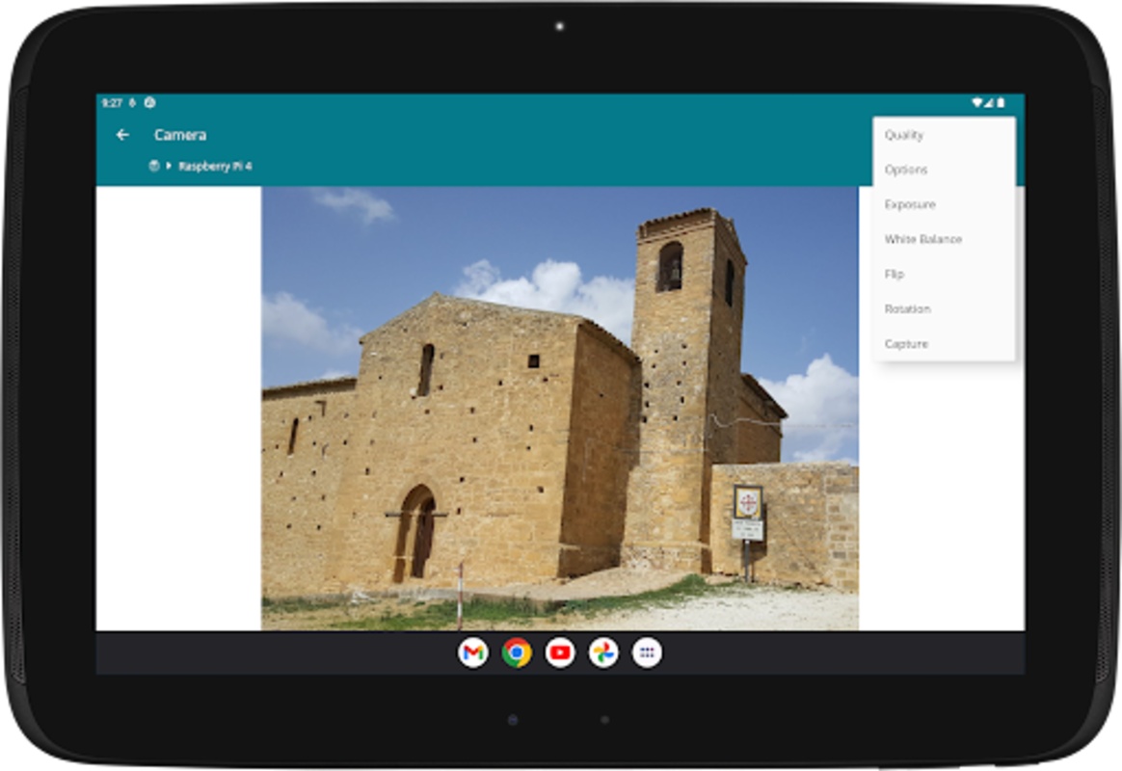Open YouTube from the taskbar
1122x771 pixels.
tap(560, 653)
